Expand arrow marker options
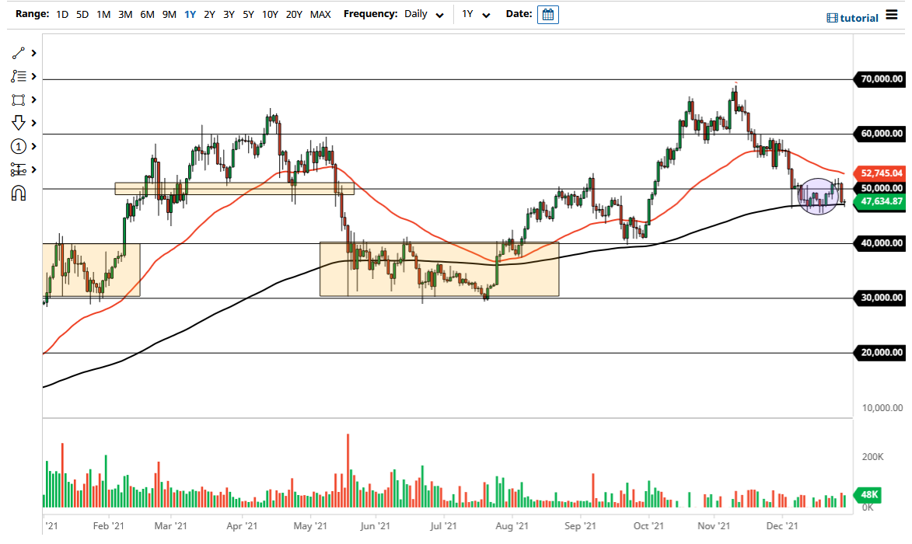 point(33,124)
